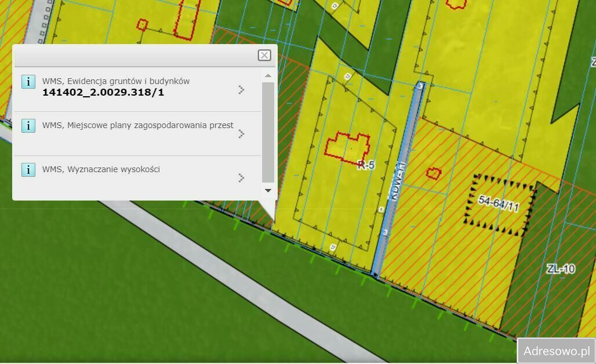Close the map info popup
The image size is (596, 364).
(x=264, y=56)
